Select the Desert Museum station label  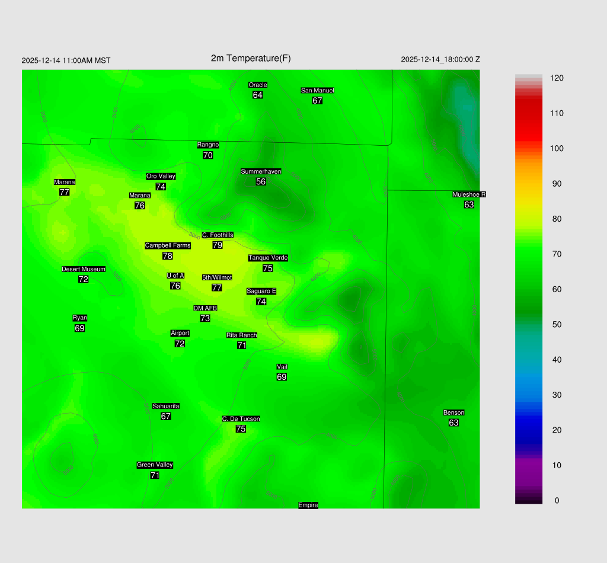84,269
